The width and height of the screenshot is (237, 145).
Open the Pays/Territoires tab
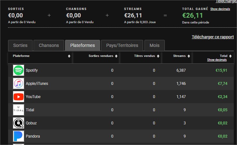[x=122, y=45]
